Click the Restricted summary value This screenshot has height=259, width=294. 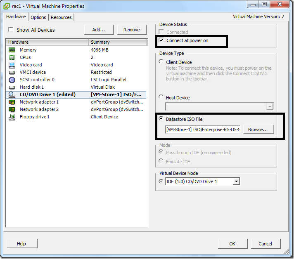click(101, 72)
